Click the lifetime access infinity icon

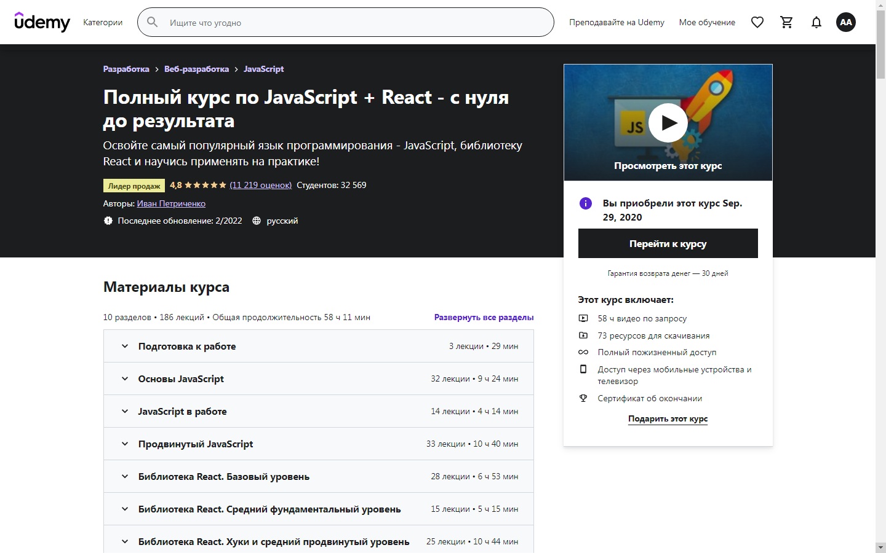tap(583, 352)
